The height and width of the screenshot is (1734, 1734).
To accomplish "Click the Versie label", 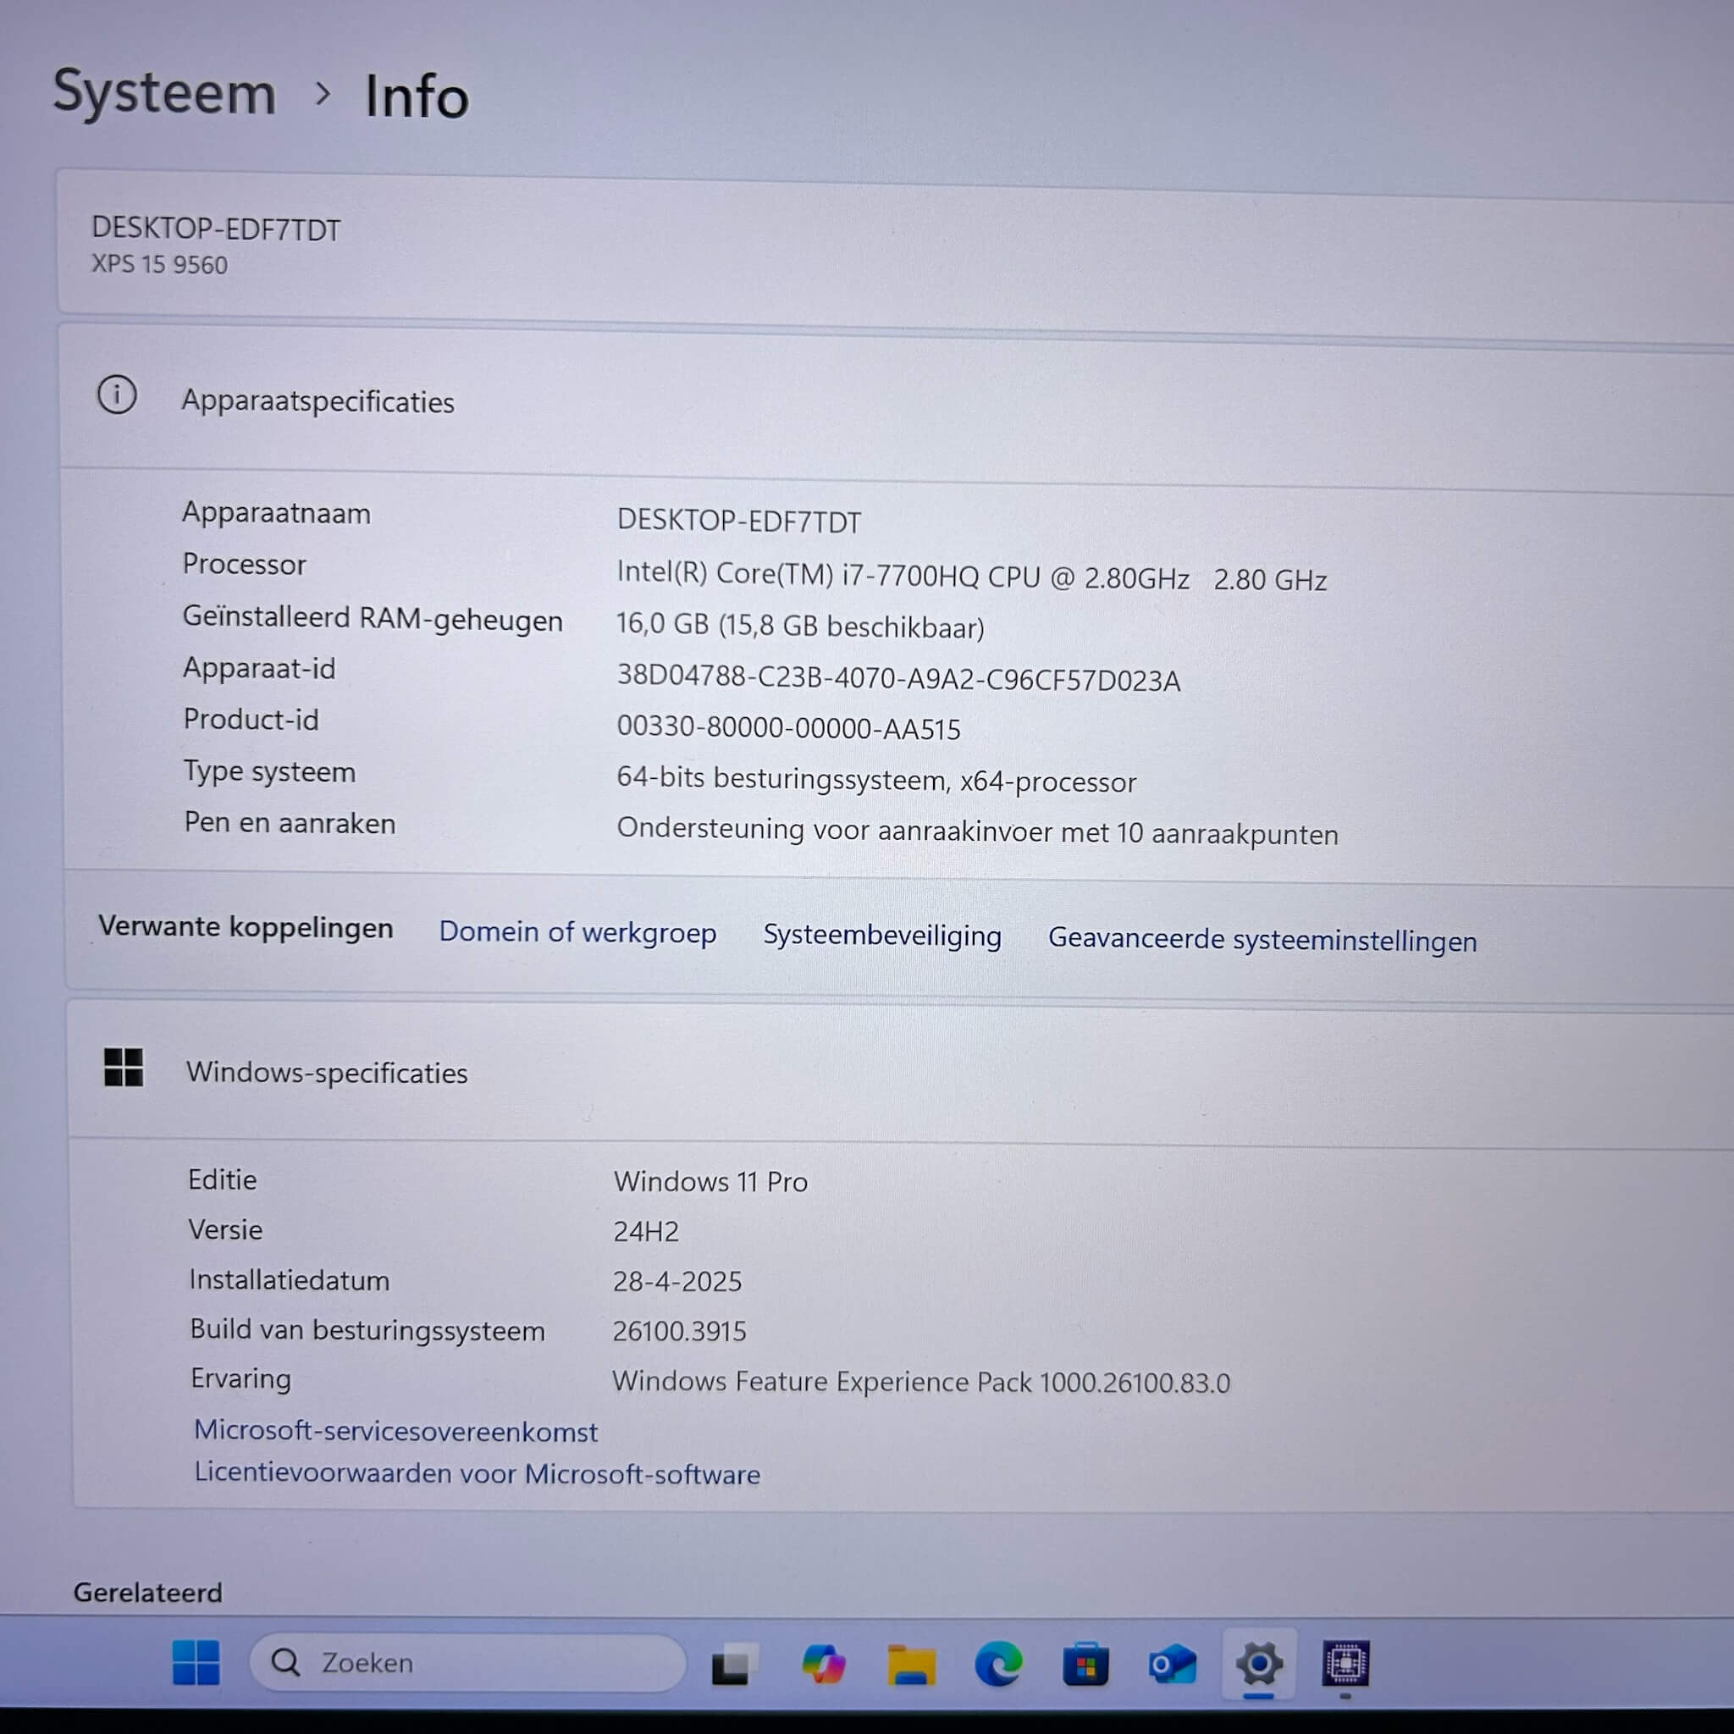I will [225, 1229].
